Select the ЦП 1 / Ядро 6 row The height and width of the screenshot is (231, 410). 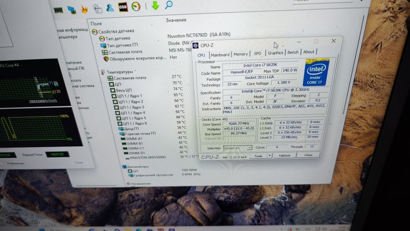[152, 123]
